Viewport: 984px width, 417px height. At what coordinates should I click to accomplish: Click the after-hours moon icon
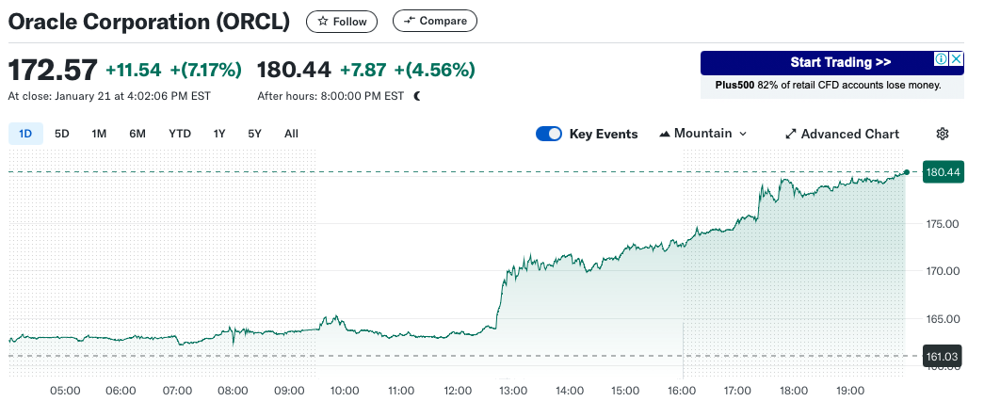(418, 96)
